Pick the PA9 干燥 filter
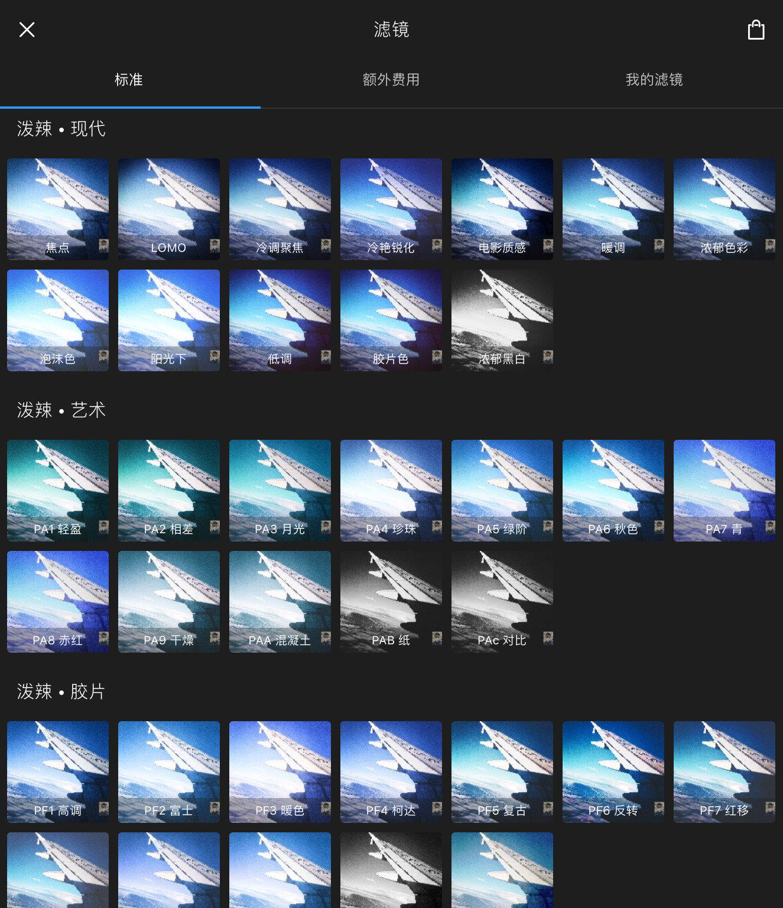Image resolution: width=783 pixels, height=908 pixels. [x=169, y=602]
